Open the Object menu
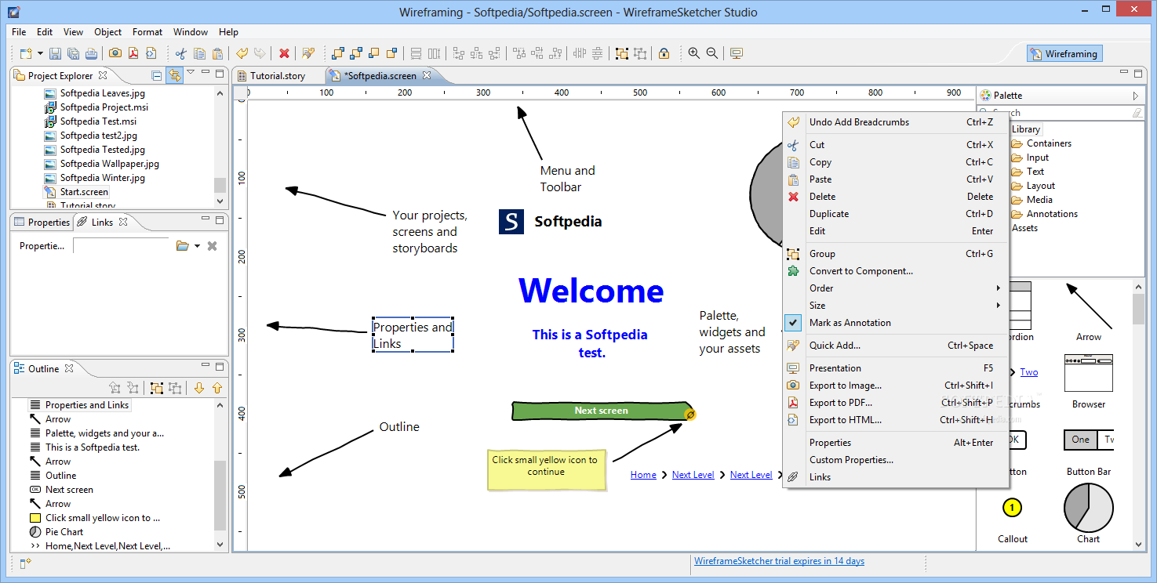1157x583 pixels. tap(108, 32)
